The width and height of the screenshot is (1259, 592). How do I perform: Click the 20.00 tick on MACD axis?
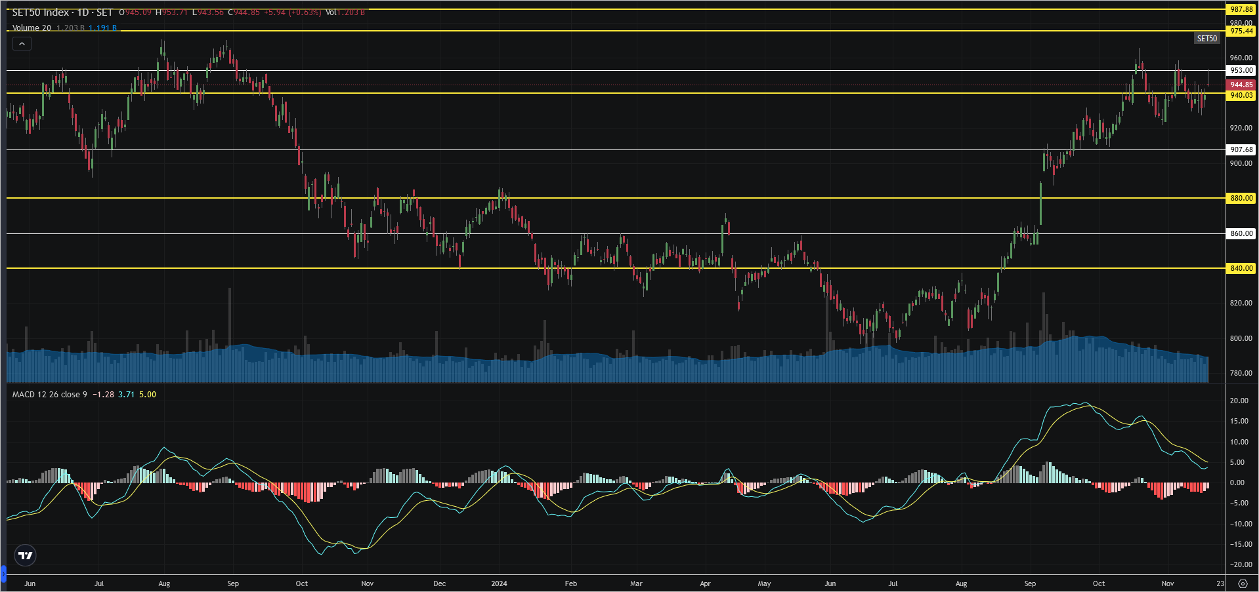coord(1239,401)
